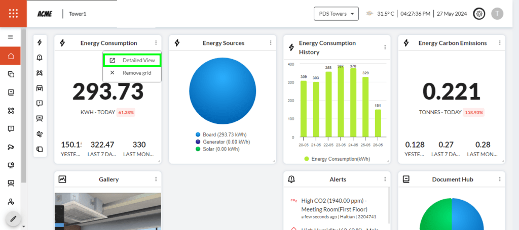Toggle the hamburger sidebar menu
Image resolution: width=519 pixels, height=230 pixels.
pos(10,37)
